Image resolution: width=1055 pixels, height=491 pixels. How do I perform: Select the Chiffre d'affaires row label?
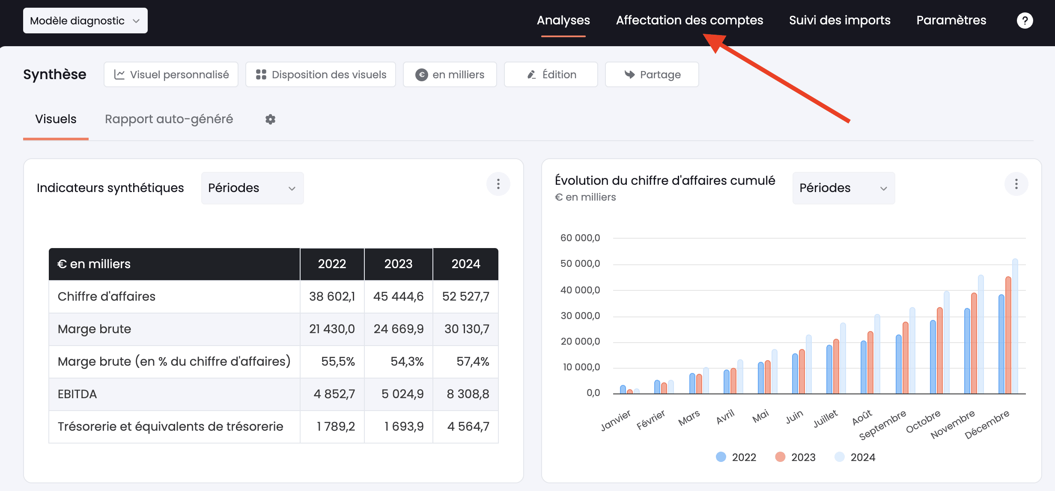point(107,296)
